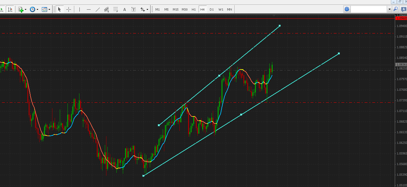The image size is (407, 187).
Task: Click the search input field
Action: (369, 9)
